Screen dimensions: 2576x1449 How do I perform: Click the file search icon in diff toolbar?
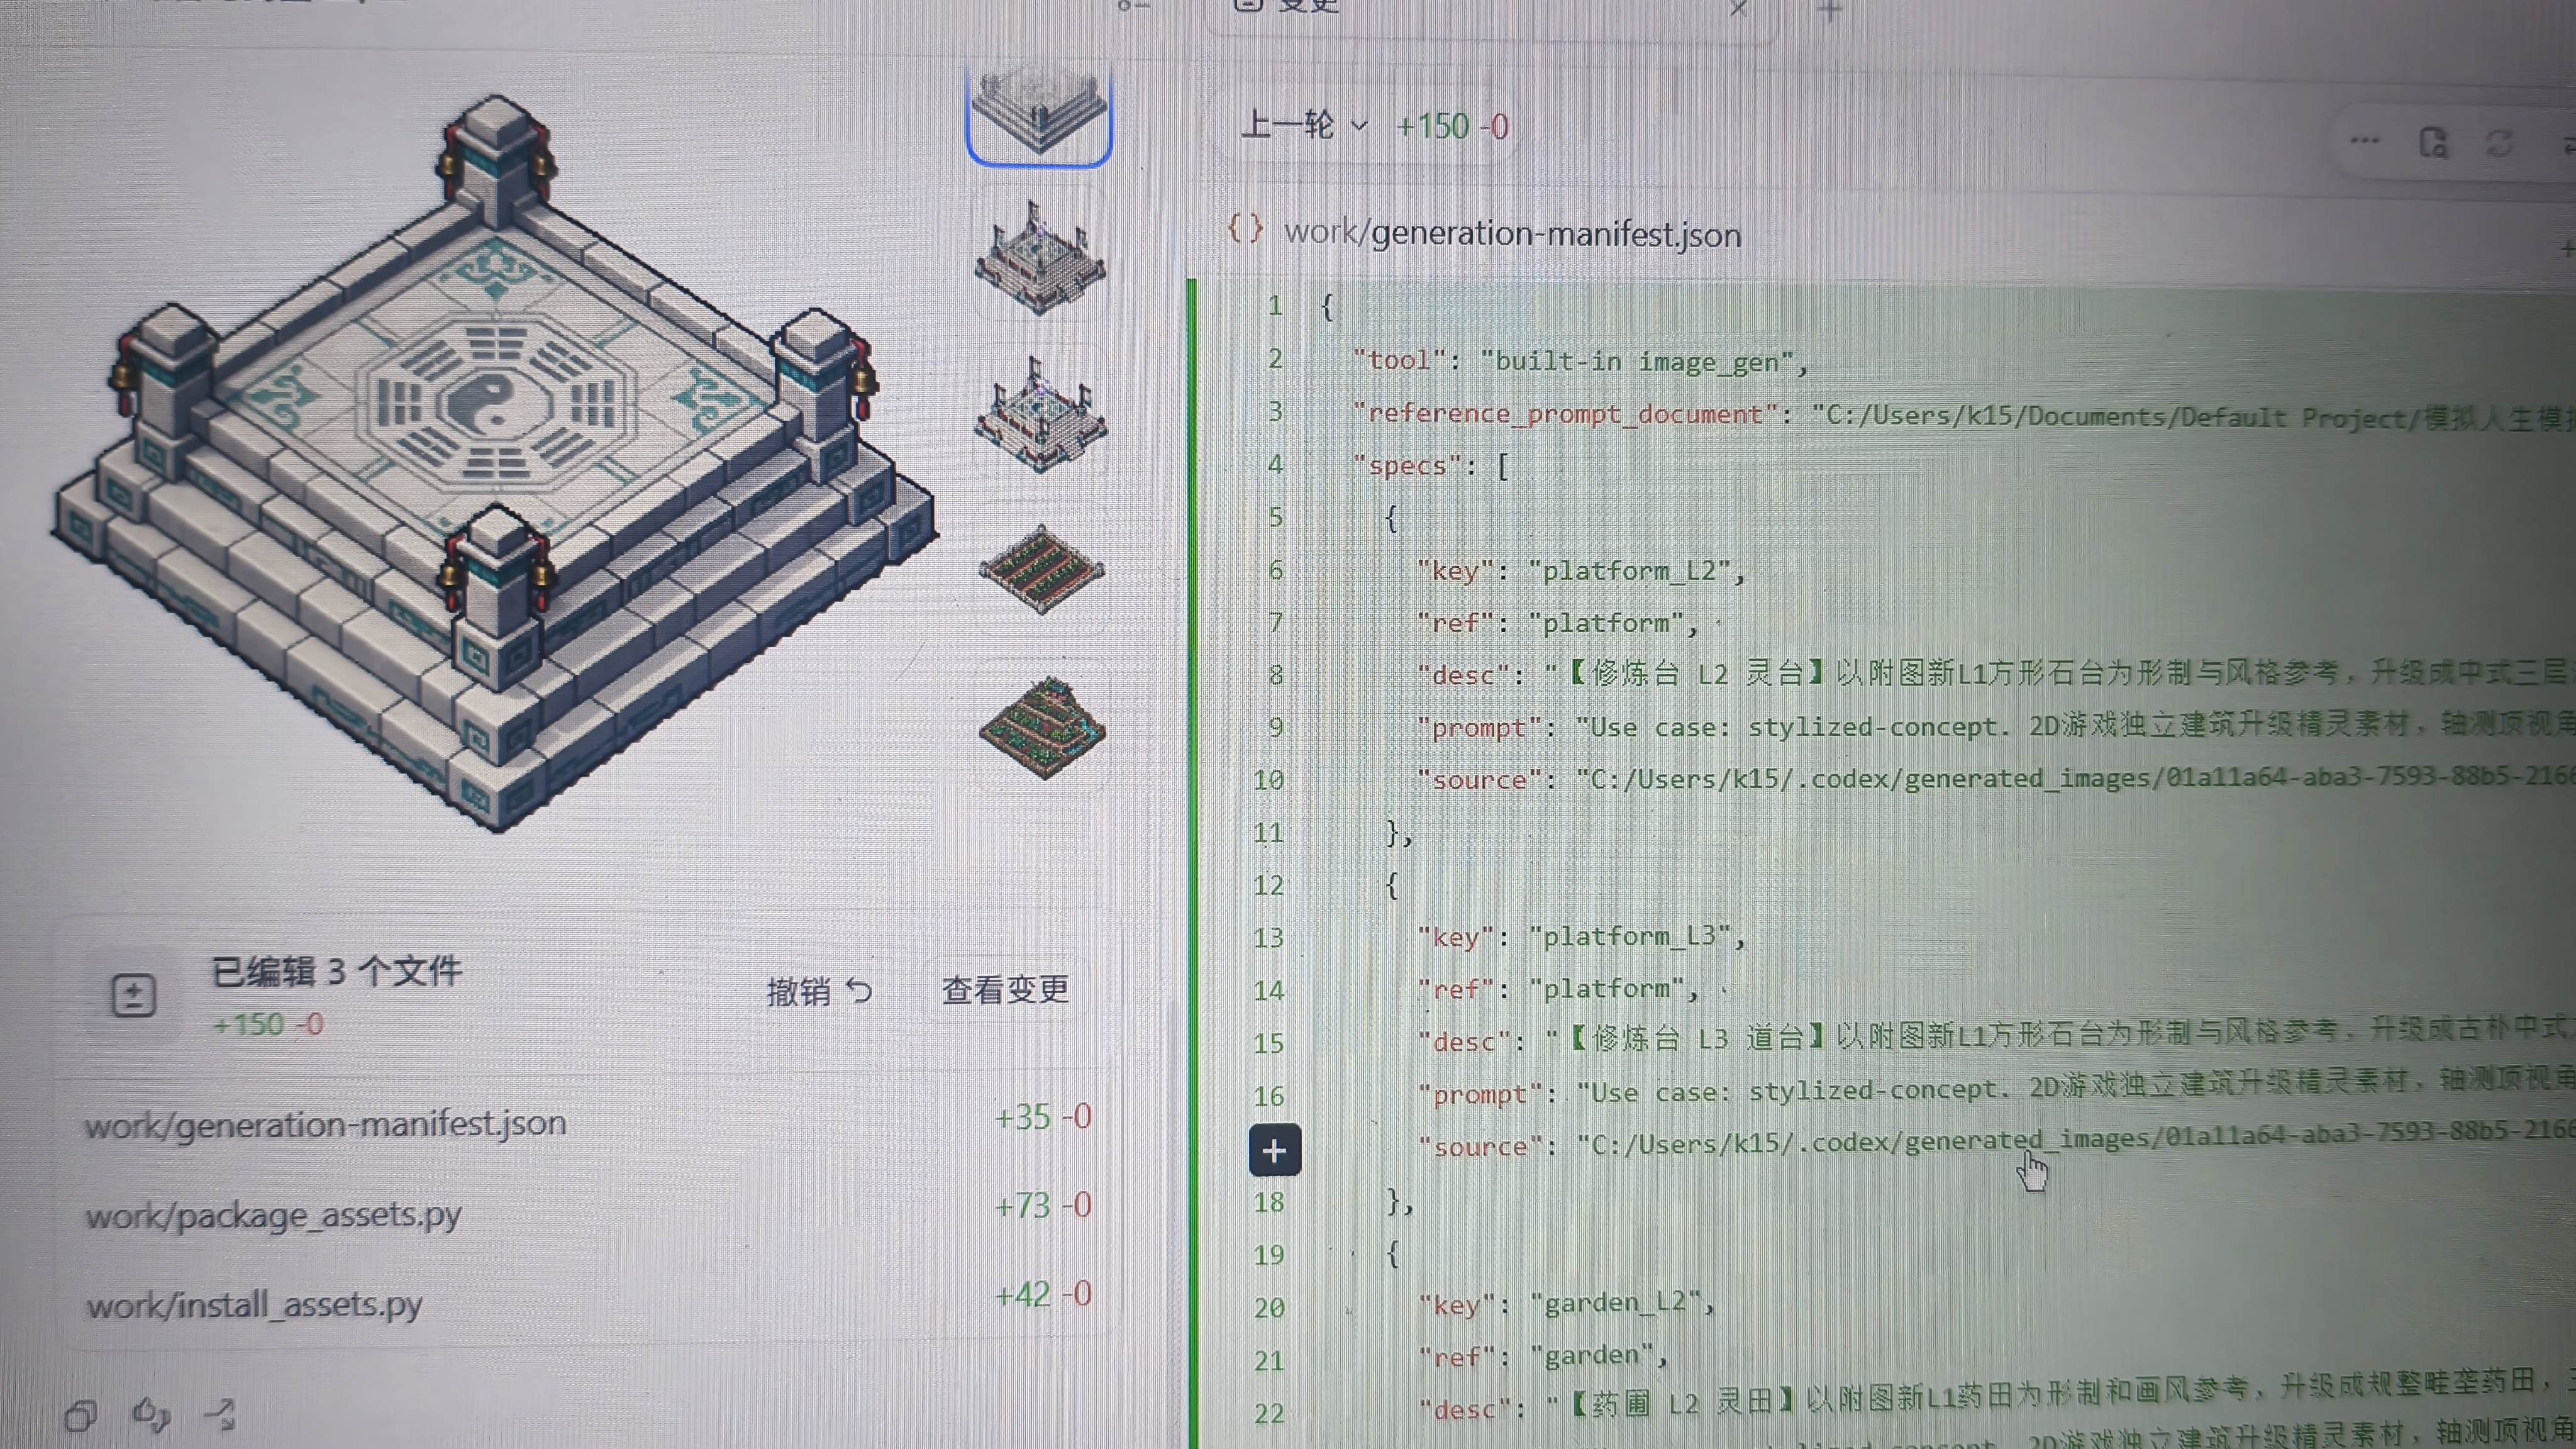pos(2433,143)
